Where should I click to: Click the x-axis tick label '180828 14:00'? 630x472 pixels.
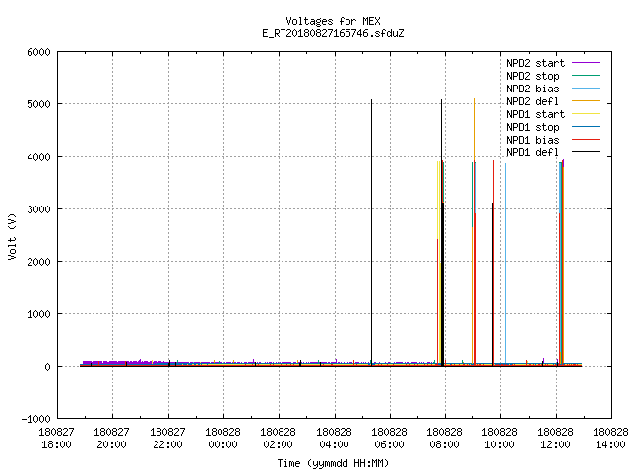610,439
